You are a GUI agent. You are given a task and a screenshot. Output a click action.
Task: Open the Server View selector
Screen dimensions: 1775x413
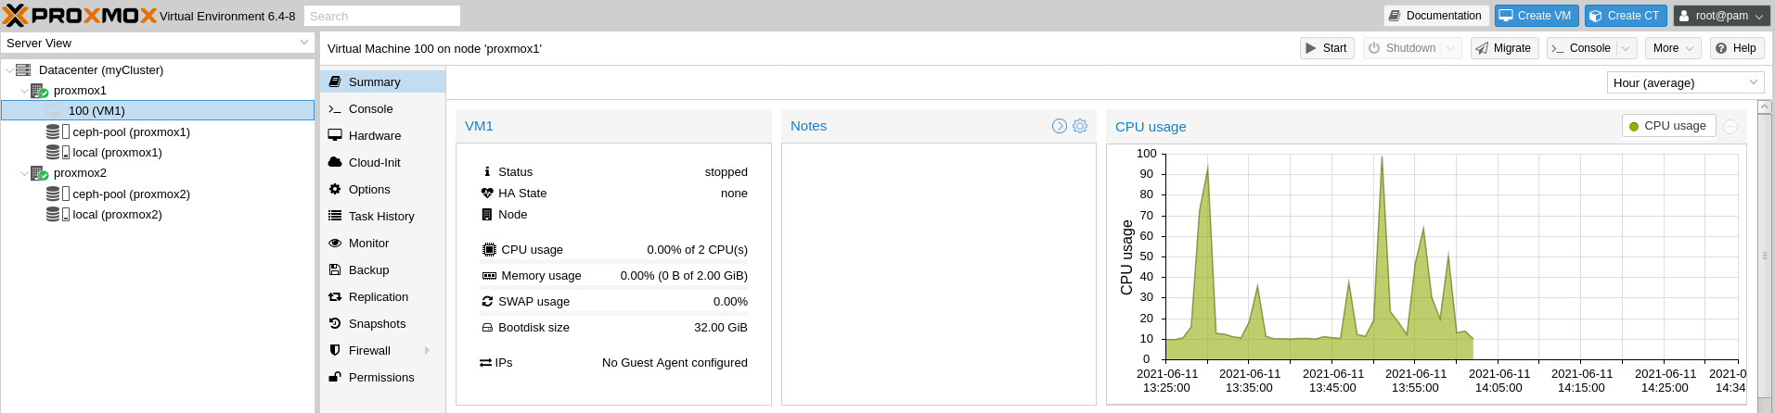coord(158,44)
